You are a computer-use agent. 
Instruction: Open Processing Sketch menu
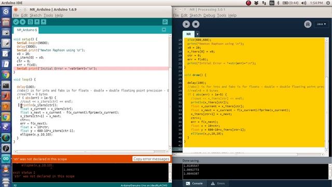point(196,15)
